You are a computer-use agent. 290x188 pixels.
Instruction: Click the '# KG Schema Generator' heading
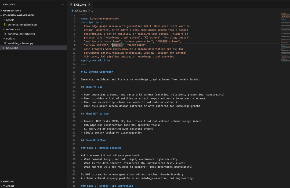[x=97, y=72]
